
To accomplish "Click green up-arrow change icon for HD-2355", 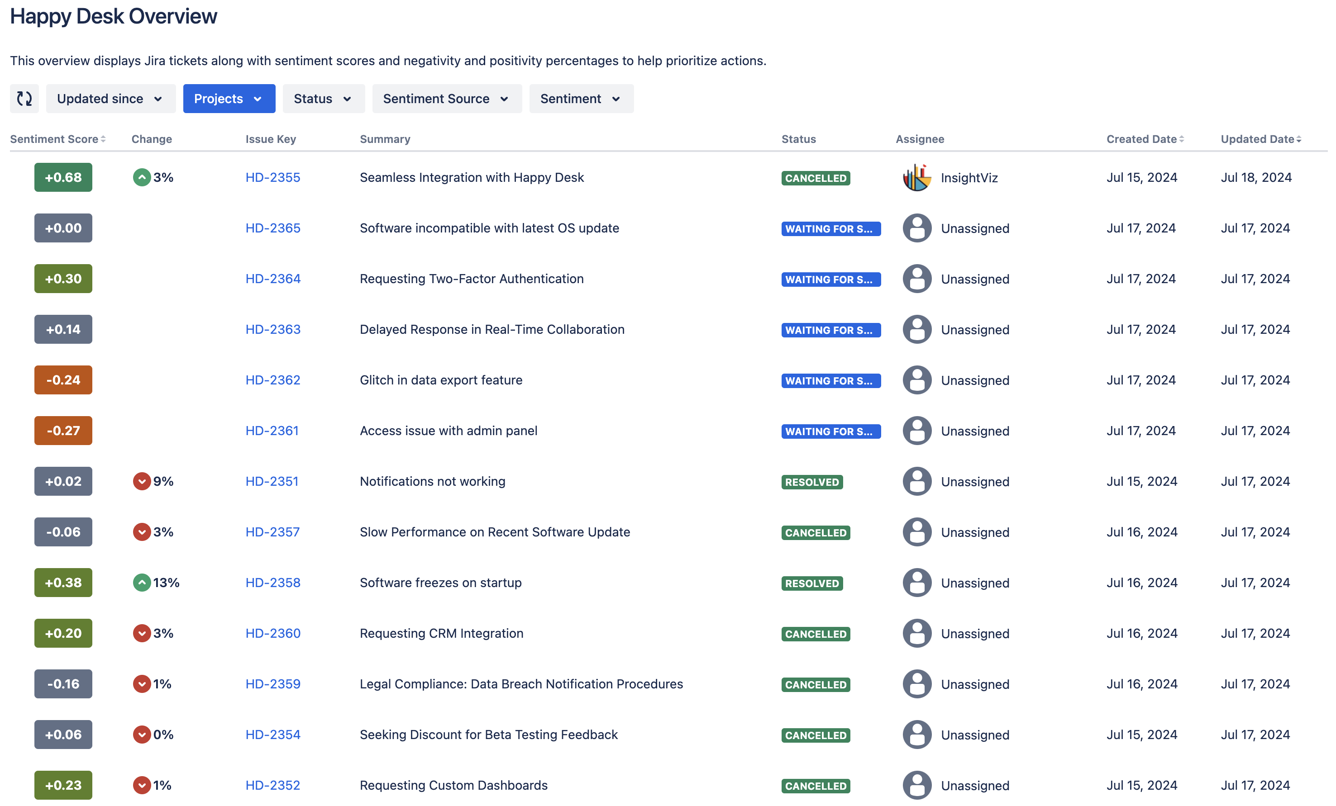I will (x=142, y=178).
